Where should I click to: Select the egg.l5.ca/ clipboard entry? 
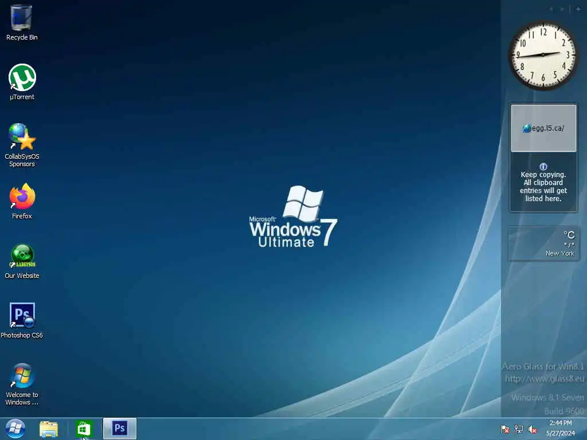543,128
